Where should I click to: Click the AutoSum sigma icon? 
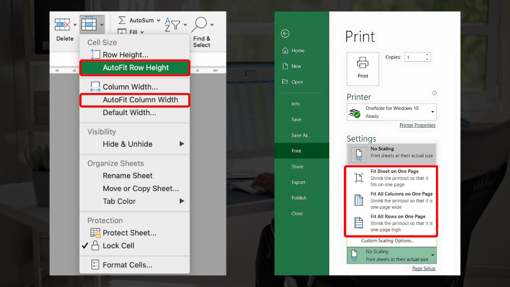(122, 20)
